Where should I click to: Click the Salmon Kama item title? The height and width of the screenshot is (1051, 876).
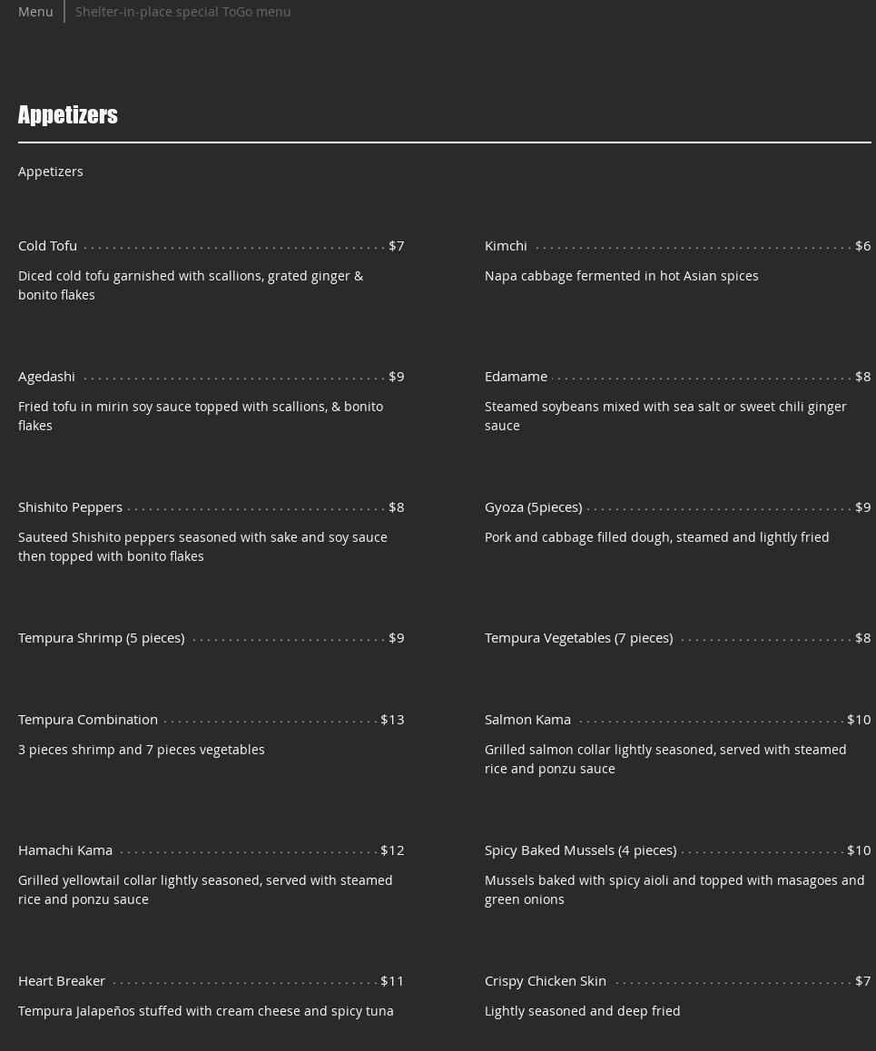(x=527, y=719)
